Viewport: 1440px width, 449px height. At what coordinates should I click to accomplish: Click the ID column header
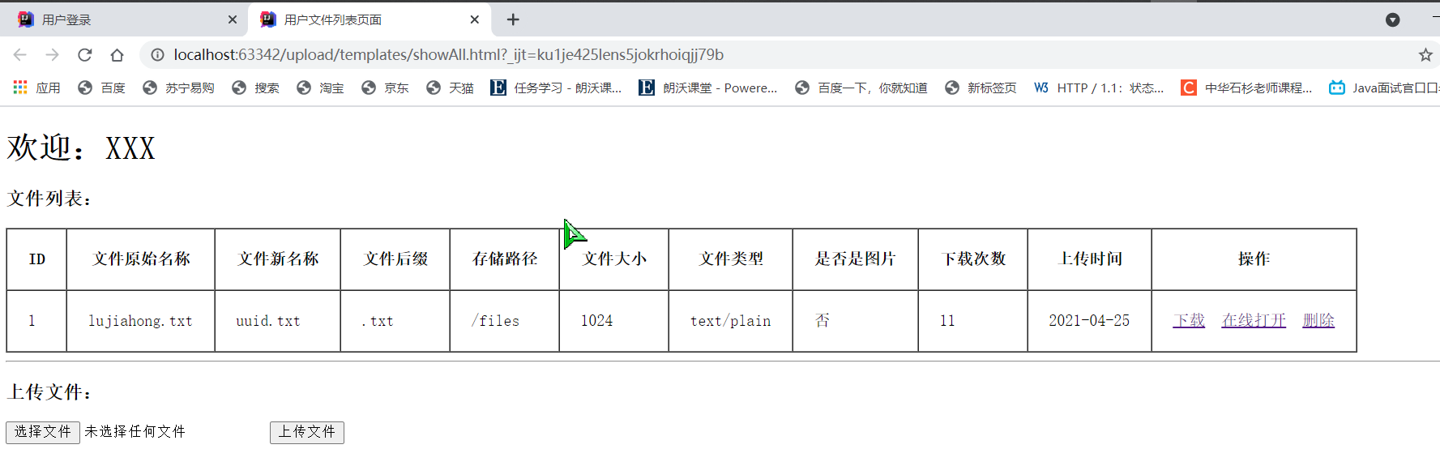click(x=36, y=259)
